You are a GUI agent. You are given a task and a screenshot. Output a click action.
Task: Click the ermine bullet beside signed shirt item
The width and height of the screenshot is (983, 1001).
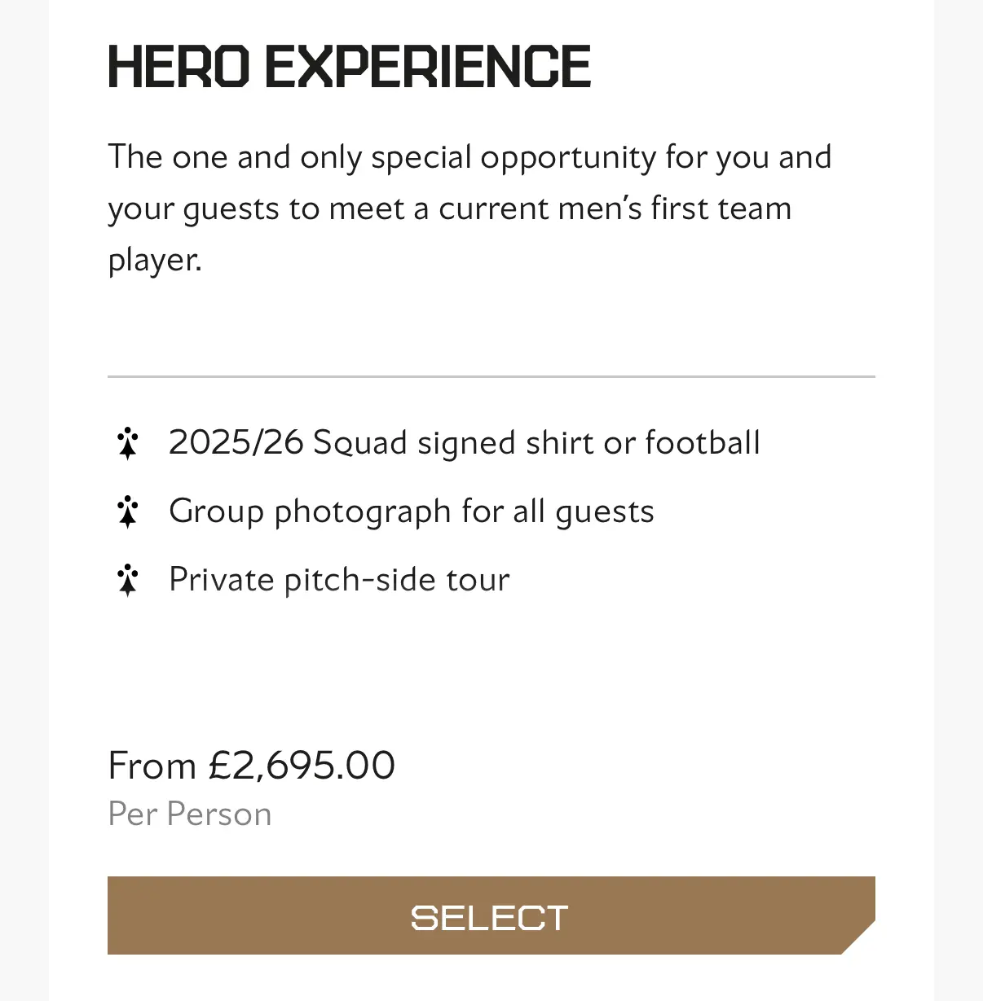click(x=128, y=444)
